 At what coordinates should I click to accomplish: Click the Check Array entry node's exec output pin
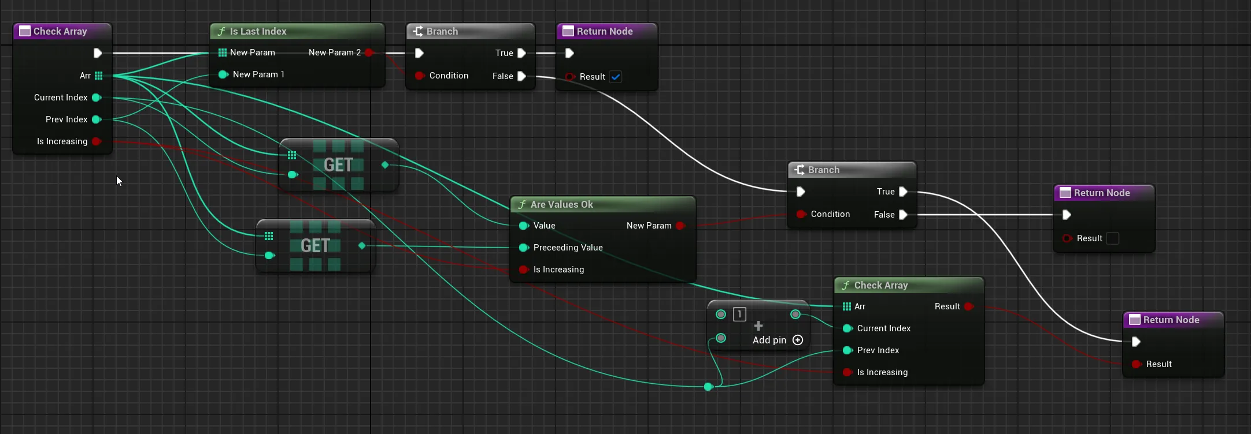98,53
